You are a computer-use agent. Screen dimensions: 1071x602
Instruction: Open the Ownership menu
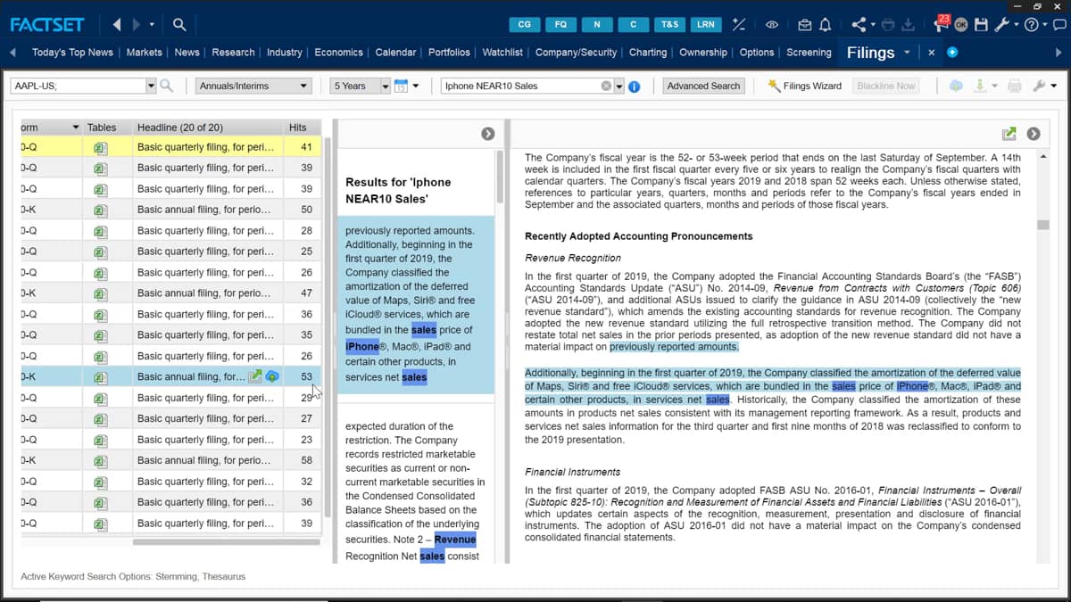coord(703,53)
